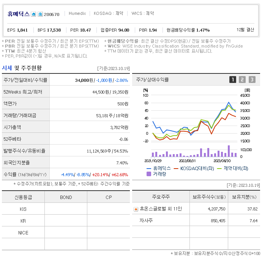Click the green 제약 대비(좌) legend entry
Screen dimensions: 262x258
coord(232,168)
